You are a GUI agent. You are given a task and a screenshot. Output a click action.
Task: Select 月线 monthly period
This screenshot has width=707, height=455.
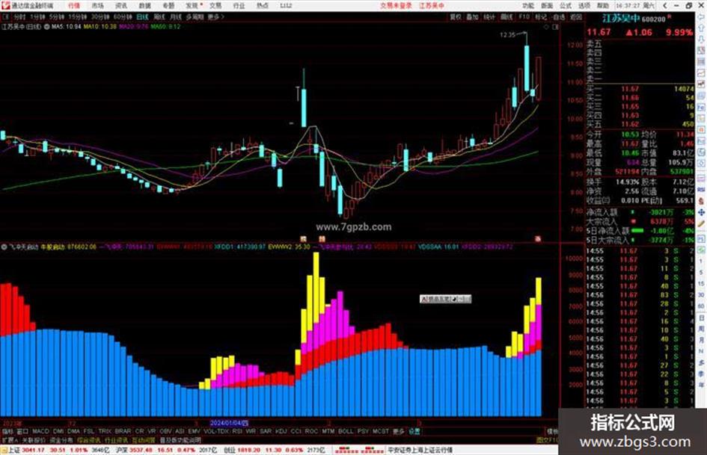pos(175,16)
